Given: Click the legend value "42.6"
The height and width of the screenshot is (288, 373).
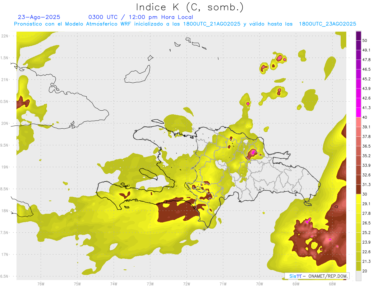Looking at the screenshot, I should 366,98.
